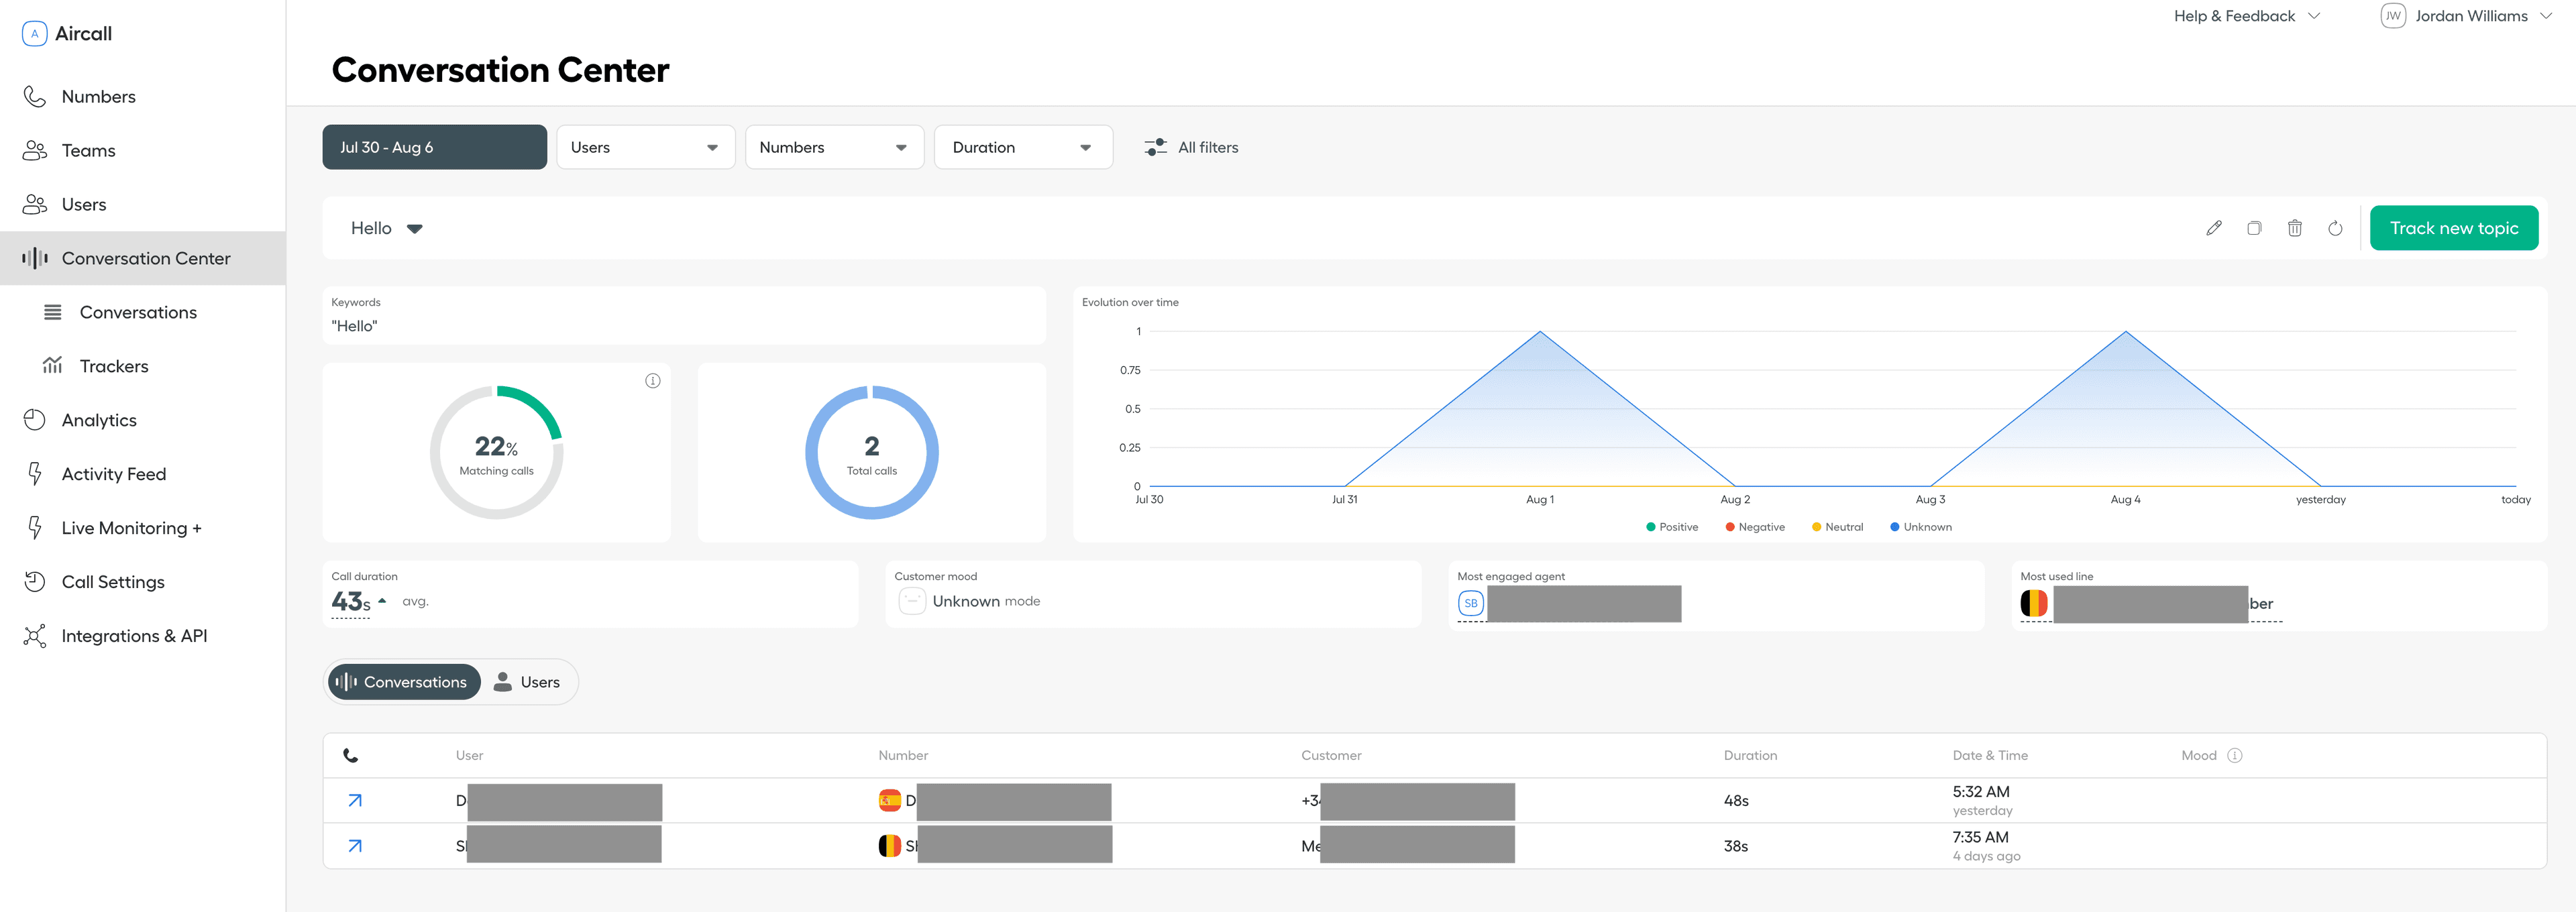Click the refresh topic icon
2576x912 pixels.
click(x=2335, y=228)
